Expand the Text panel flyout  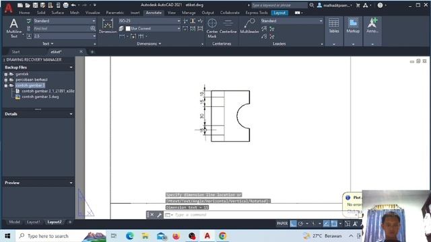(48, 44)
